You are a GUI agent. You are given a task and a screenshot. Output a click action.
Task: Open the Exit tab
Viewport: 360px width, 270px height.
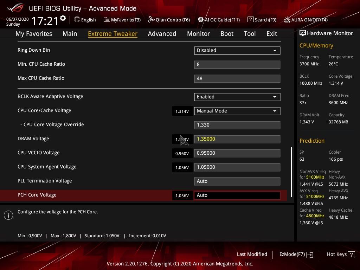coord(272,34)
